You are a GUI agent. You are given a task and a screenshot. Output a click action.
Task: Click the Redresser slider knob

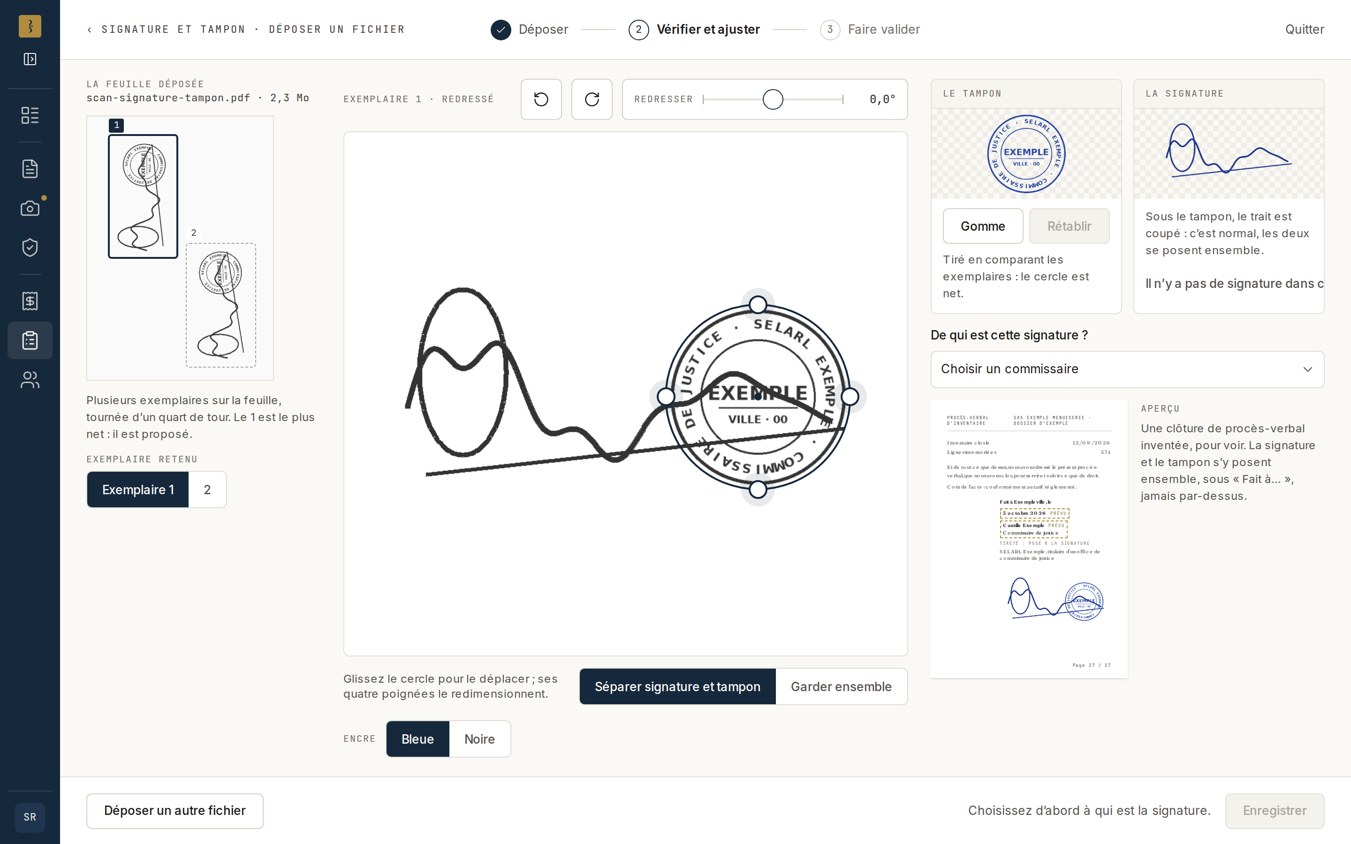coord(773,99)
